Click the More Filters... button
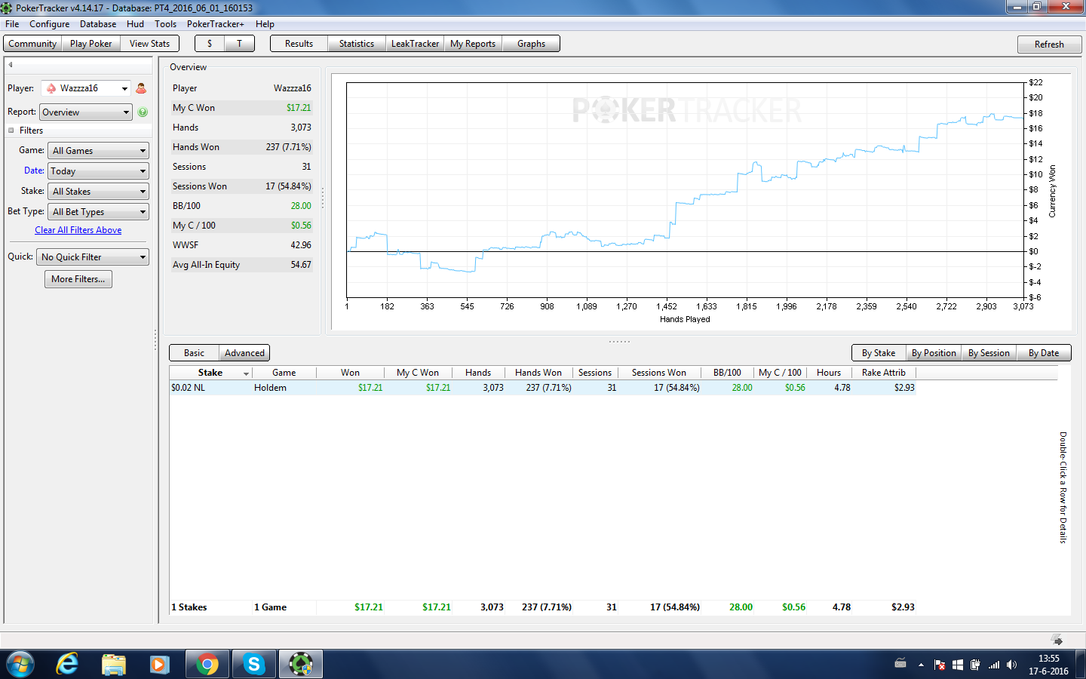This screenshot has height=679, width=1086. 78,279
